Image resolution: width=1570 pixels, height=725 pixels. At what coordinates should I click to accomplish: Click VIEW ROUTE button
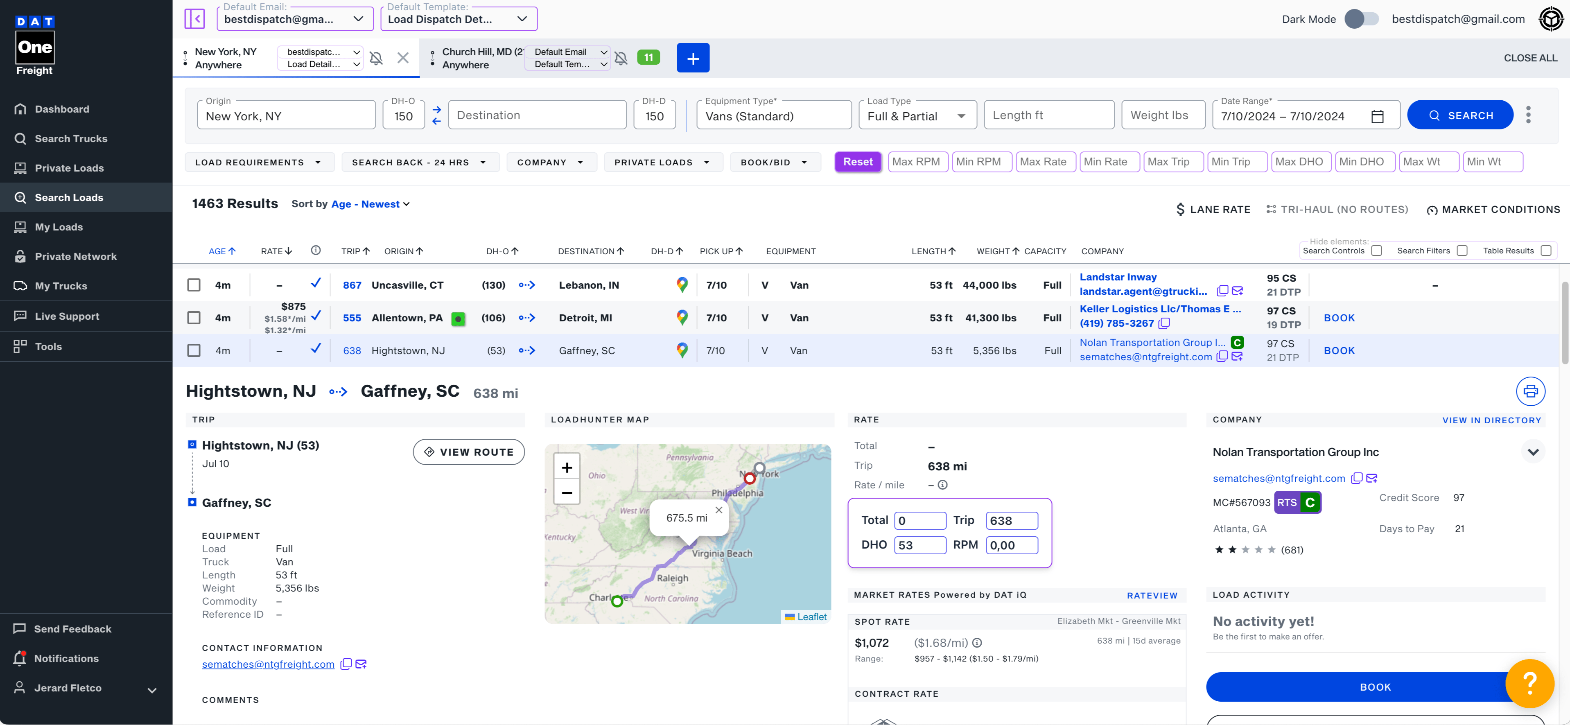tap(468, 452)
